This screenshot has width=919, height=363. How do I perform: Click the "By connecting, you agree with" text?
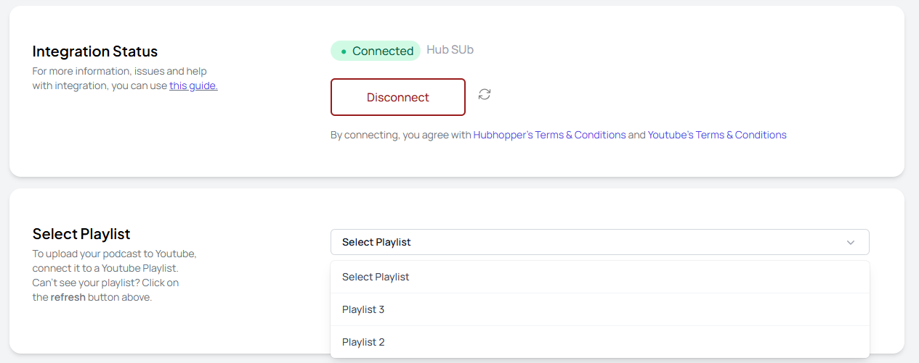400,135
